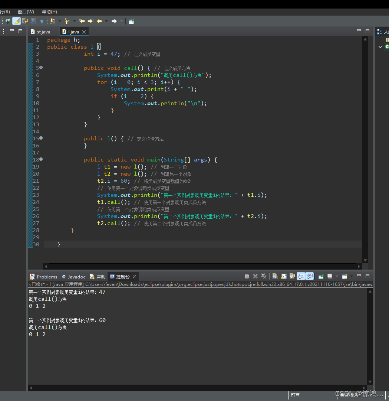Screen dimensions: 389x401
Task: Toggle Show Console on Standard Out
Action: click(x=301, y=276)
